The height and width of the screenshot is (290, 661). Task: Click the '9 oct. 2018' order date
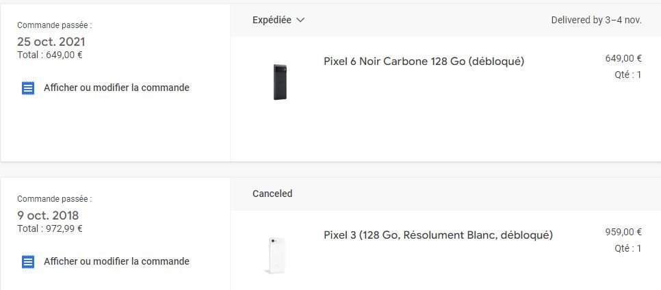48,215
